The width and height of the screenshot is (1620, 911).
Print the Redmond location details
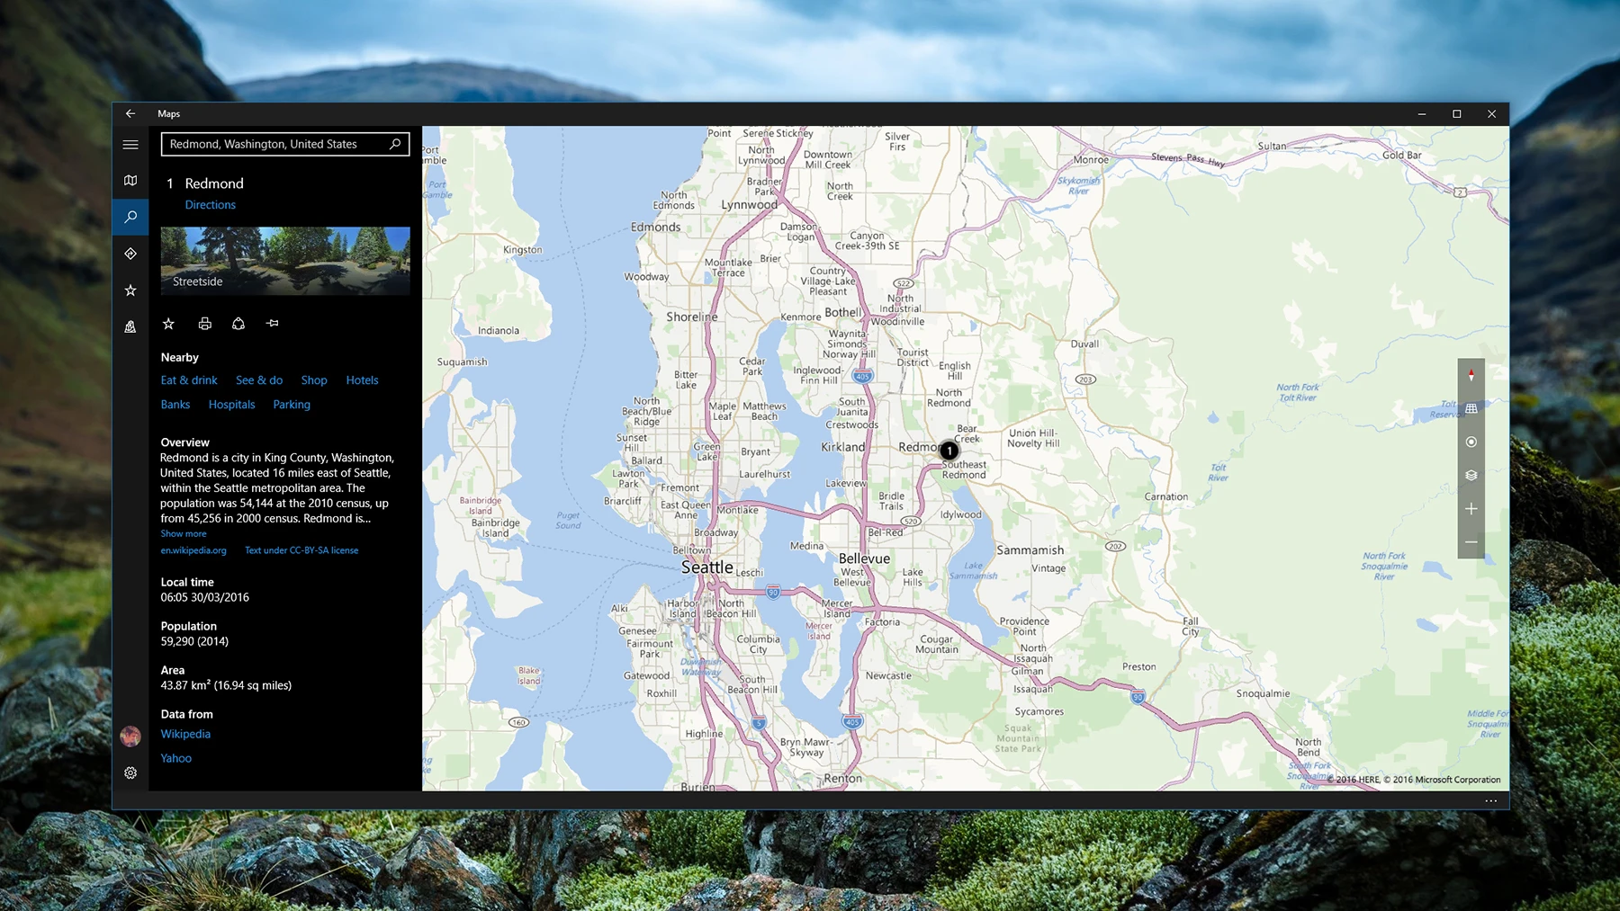(205, 324)
